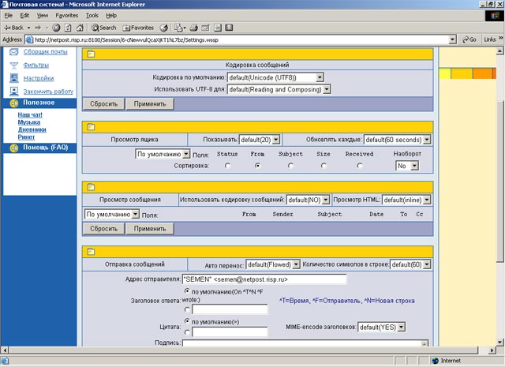The image size is (505, 367).
Task: Open the Tools menu
Action: [92, 16]
